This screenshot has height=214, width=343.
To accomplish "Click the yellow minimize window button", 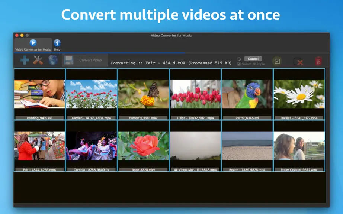I will 22,35.
